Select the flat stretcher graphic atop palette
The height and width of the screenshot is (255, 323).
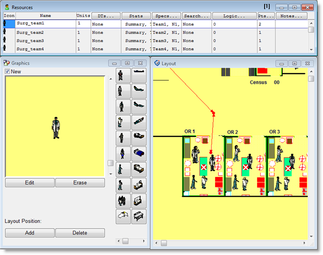139,75
